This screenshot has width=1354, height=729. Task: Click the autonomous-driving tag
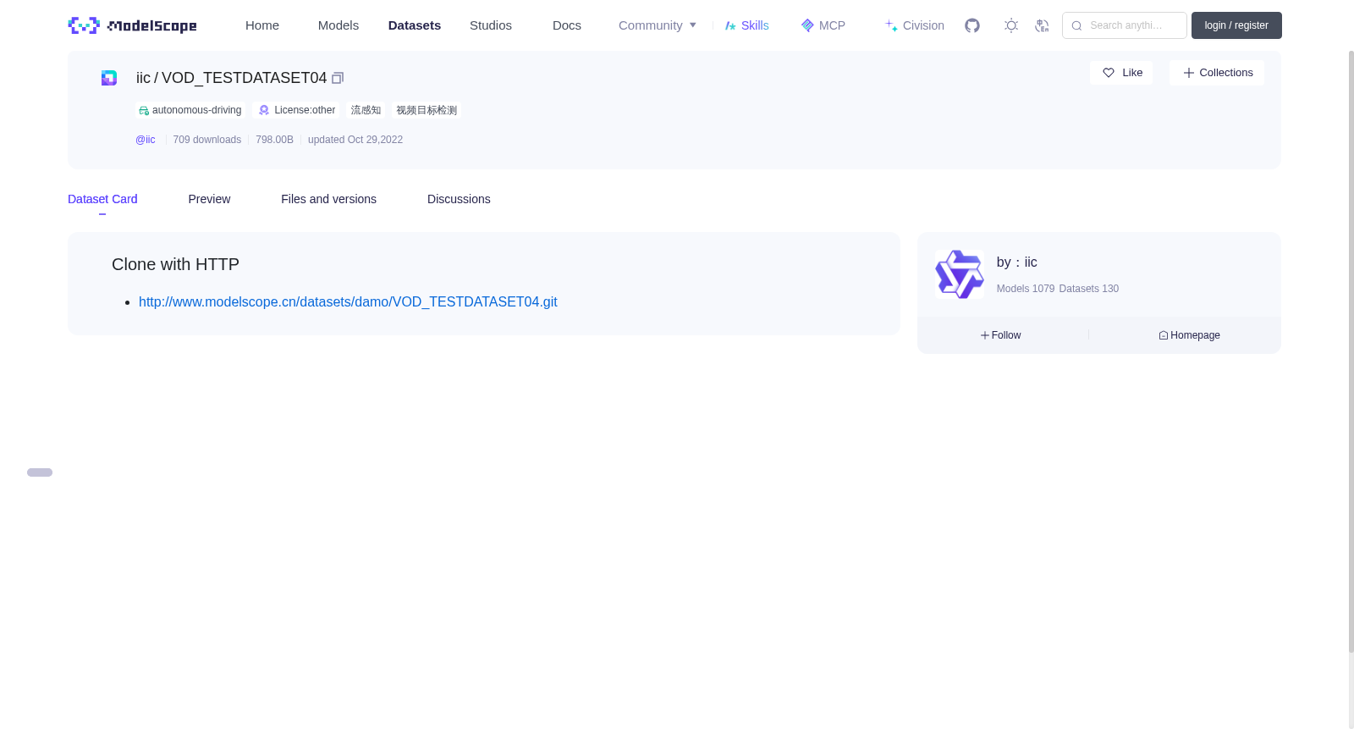click(190, 110)
